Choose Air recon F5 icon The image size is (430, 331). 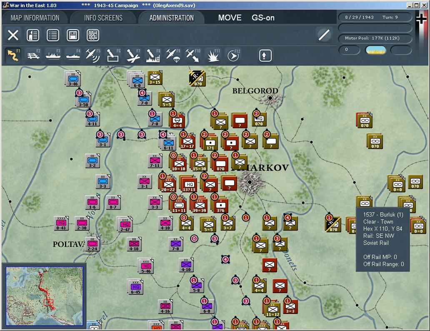tap(93, 55)
